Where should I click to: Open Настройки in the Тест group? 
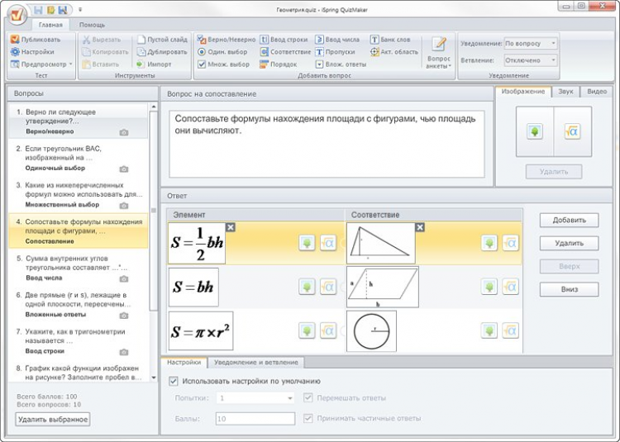[15, 51]
